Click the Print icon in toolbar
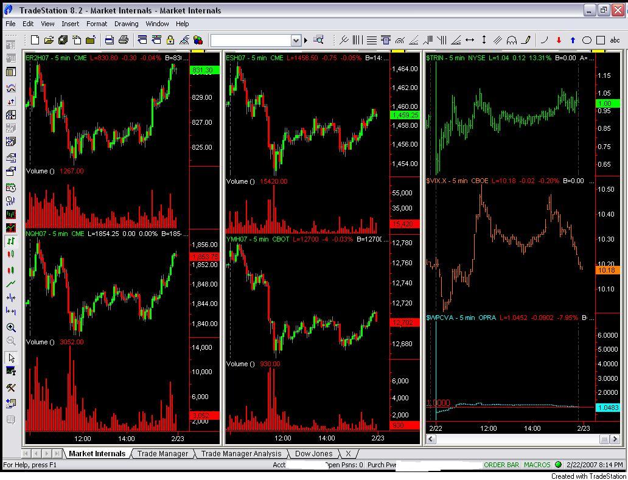The width and height of the screenshot is (628, 480). [124, 40]
